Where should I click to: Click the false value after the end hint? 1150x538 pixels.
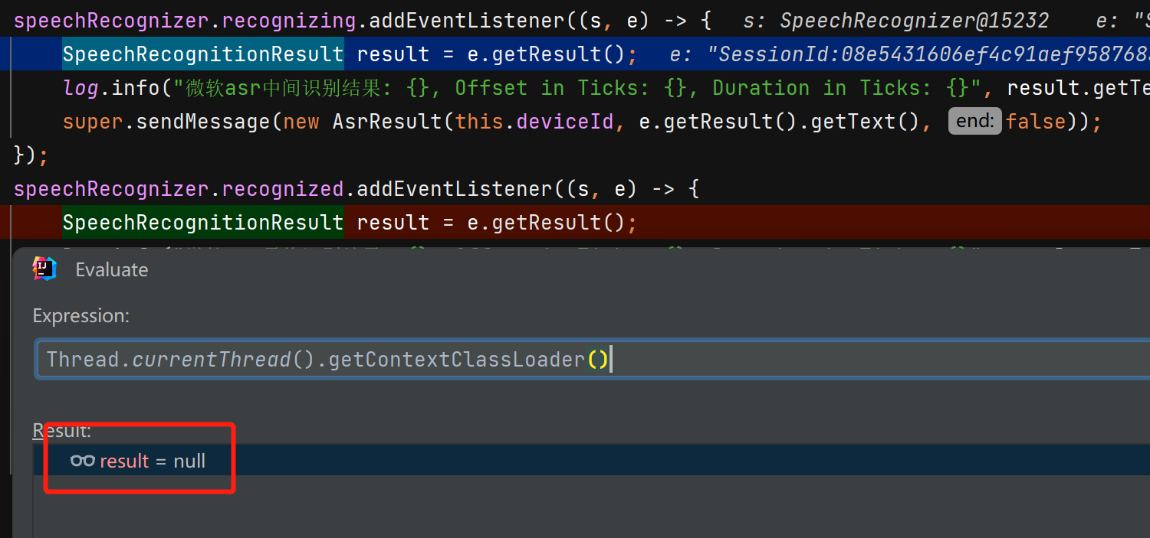1037,121
